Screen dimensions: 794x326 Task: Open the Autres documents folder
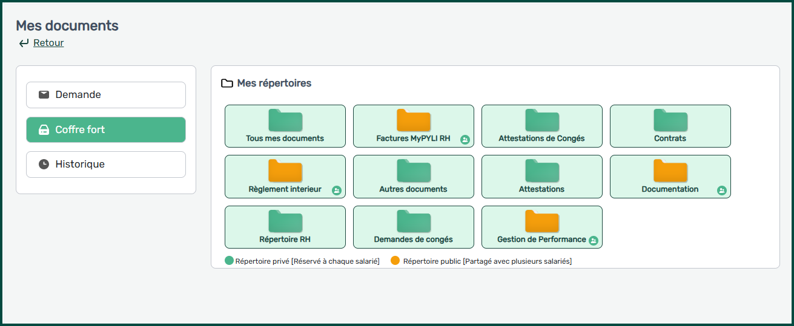[413, 177]
